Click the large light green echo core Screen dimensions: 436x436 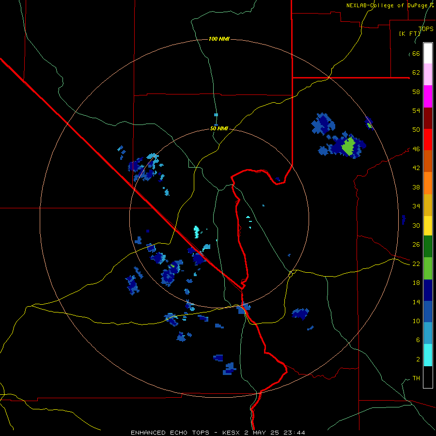tap(348, 146)
